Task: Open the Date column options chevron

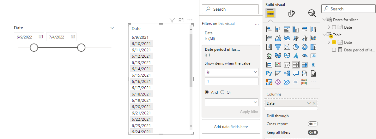Action: (x=309, y=103)
